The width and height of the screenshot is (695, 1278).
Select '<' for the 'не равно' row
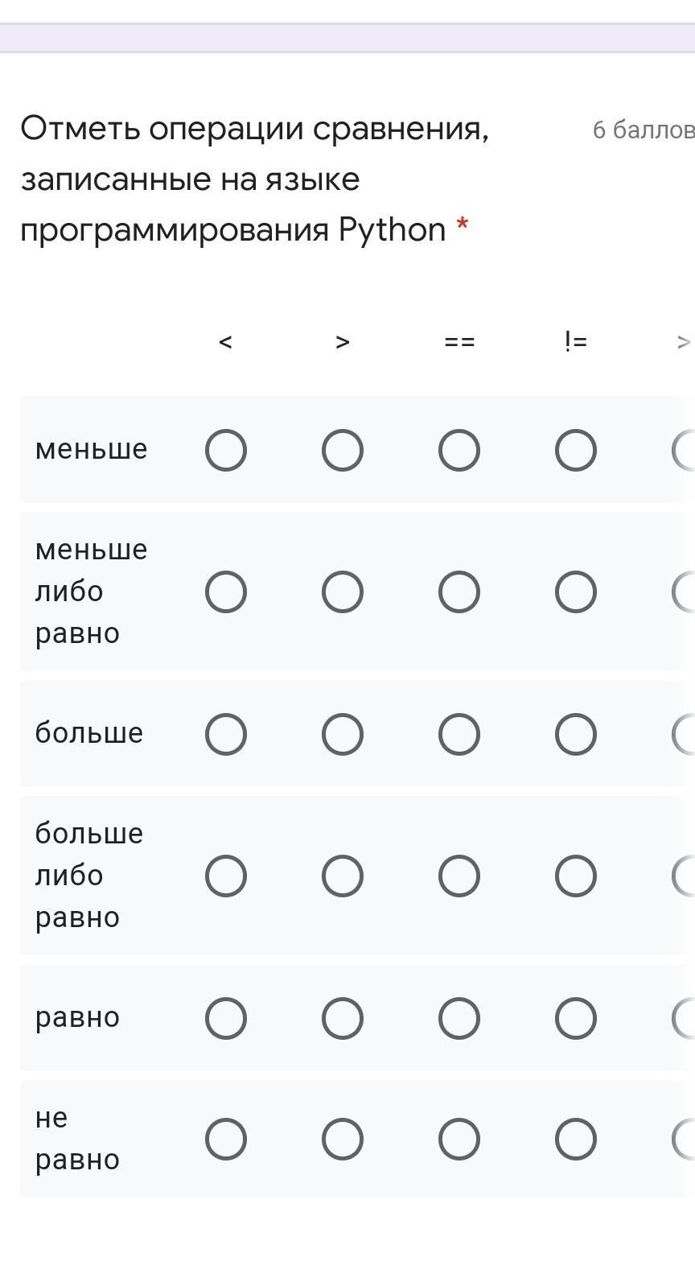226,1139
